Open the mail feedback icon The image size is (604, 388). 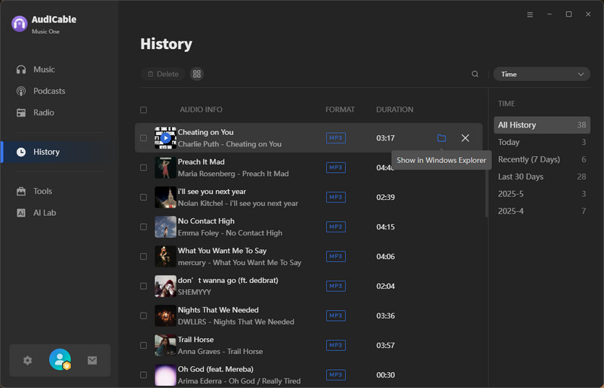tap(92, 360)
